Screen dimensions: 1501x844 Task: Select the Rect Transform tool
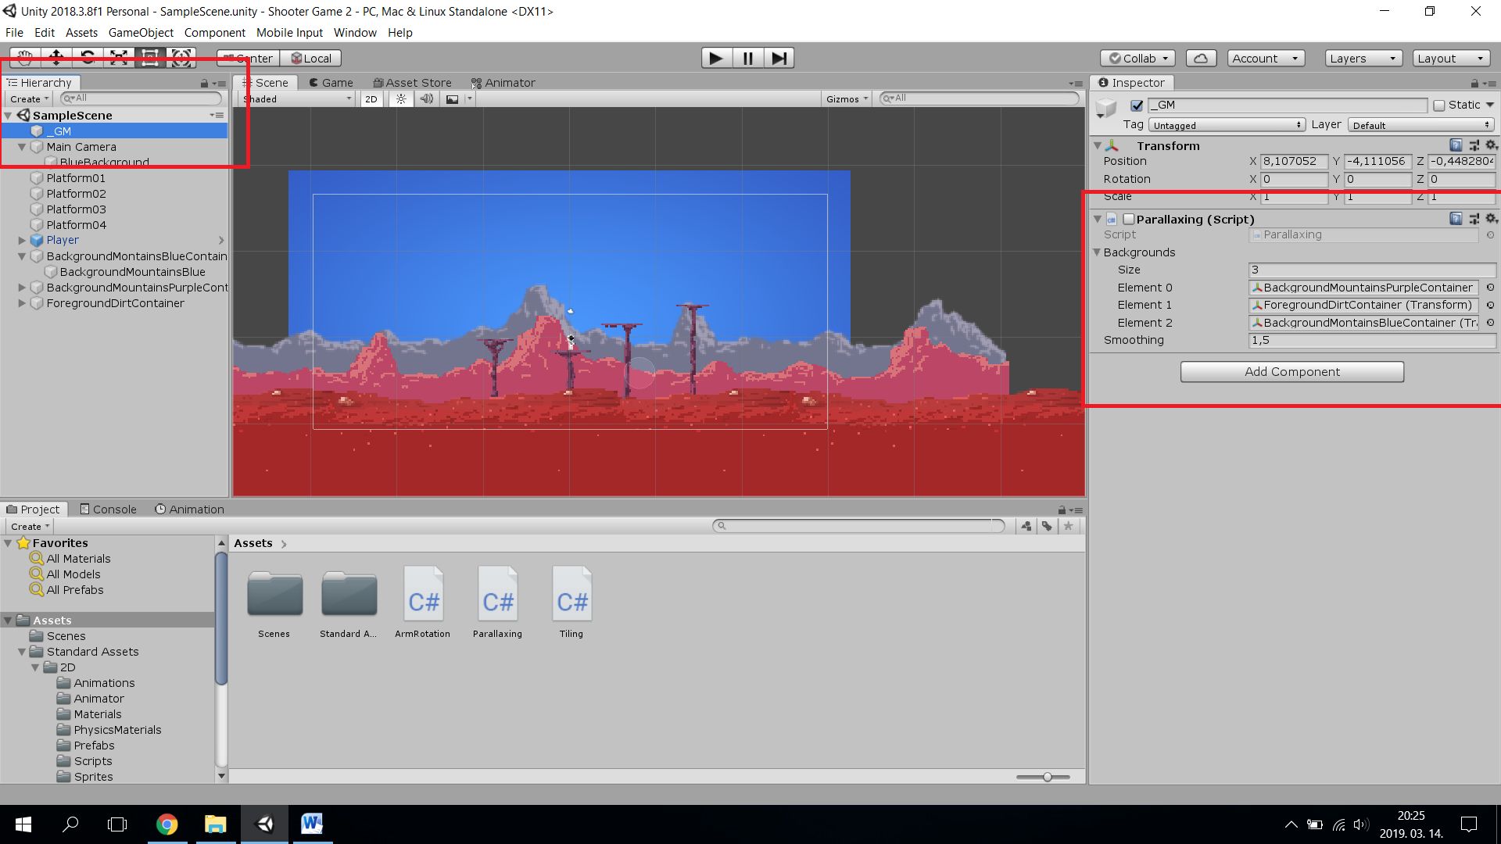tap(150, 58)
